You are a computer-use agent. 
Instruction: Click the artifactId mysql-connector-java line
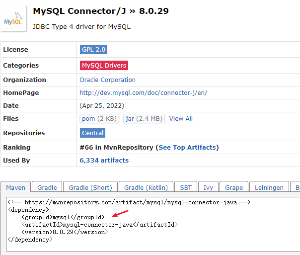click(99, 225)
